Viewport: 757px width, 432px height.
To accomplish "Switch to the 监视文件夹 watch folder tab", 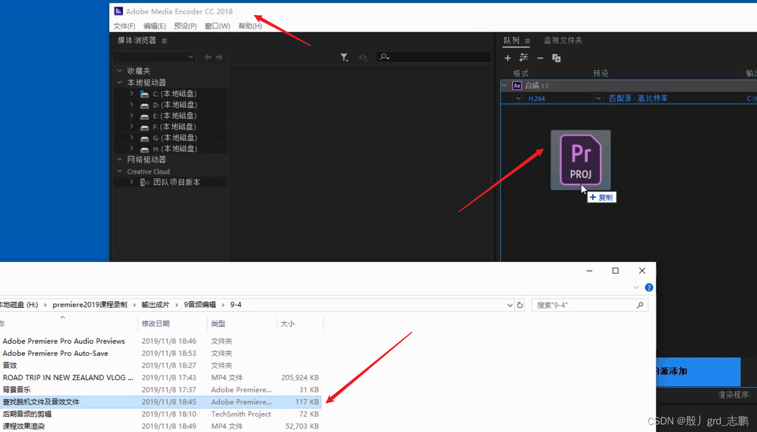I will 563,41.
